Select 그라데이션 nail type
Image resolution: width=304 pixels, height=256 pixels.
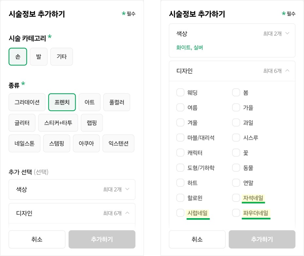(x=27, y=102)
